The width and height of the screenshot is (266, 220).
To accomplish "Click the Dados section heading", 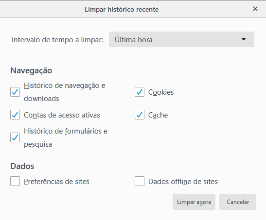I will coord(22,166).
